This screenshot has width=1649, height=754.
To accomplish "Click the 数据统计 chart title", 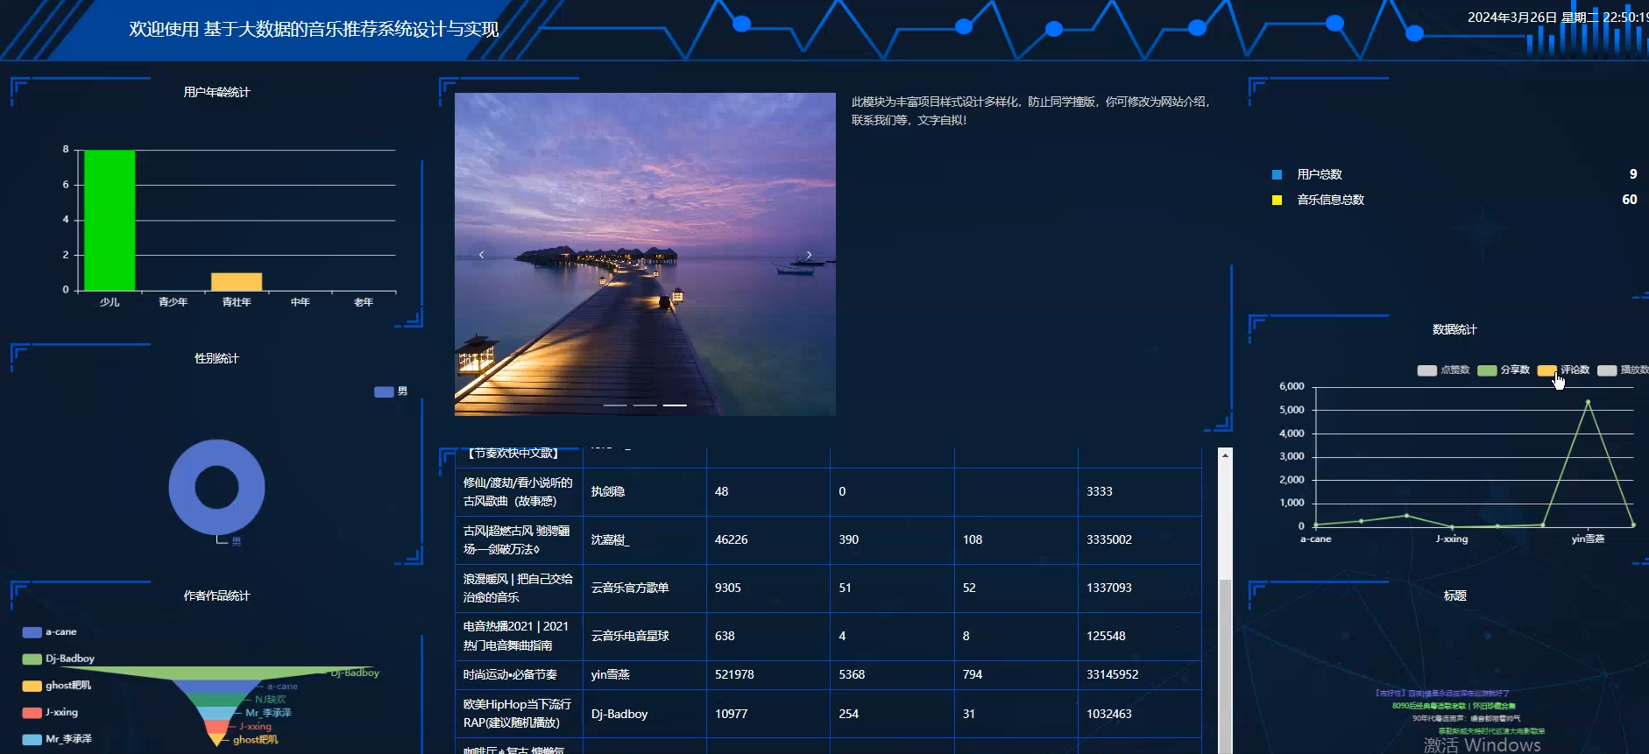I will click(1454, 329).
